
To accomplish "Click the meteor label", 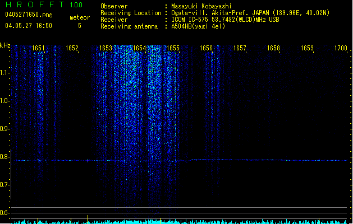I will pyautogui.click(x=80, y=17).
